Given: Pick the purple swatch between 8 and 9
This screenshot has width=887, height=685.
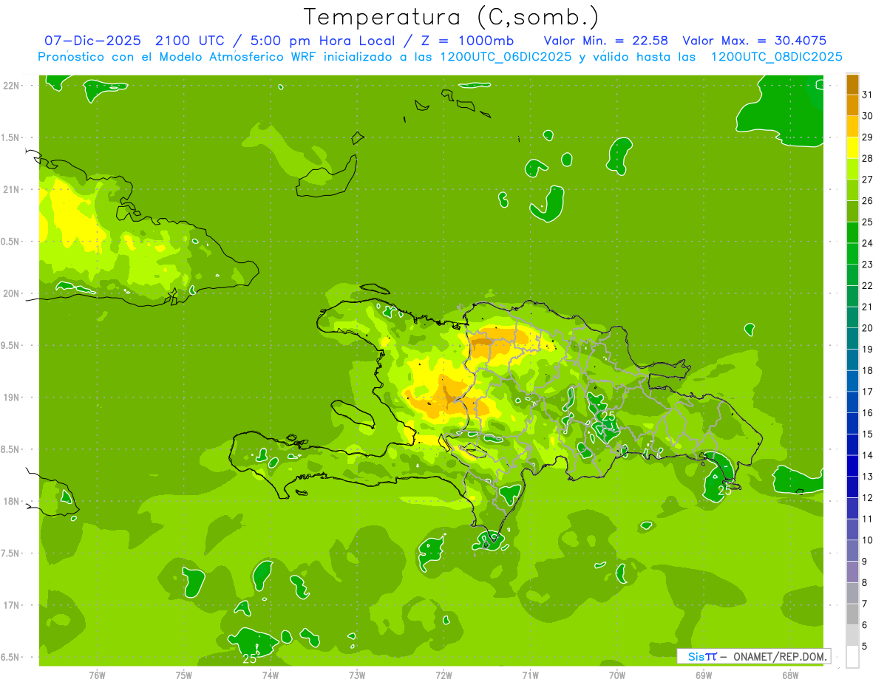Looking at the screenshot, I should click(x=853, y=572).
